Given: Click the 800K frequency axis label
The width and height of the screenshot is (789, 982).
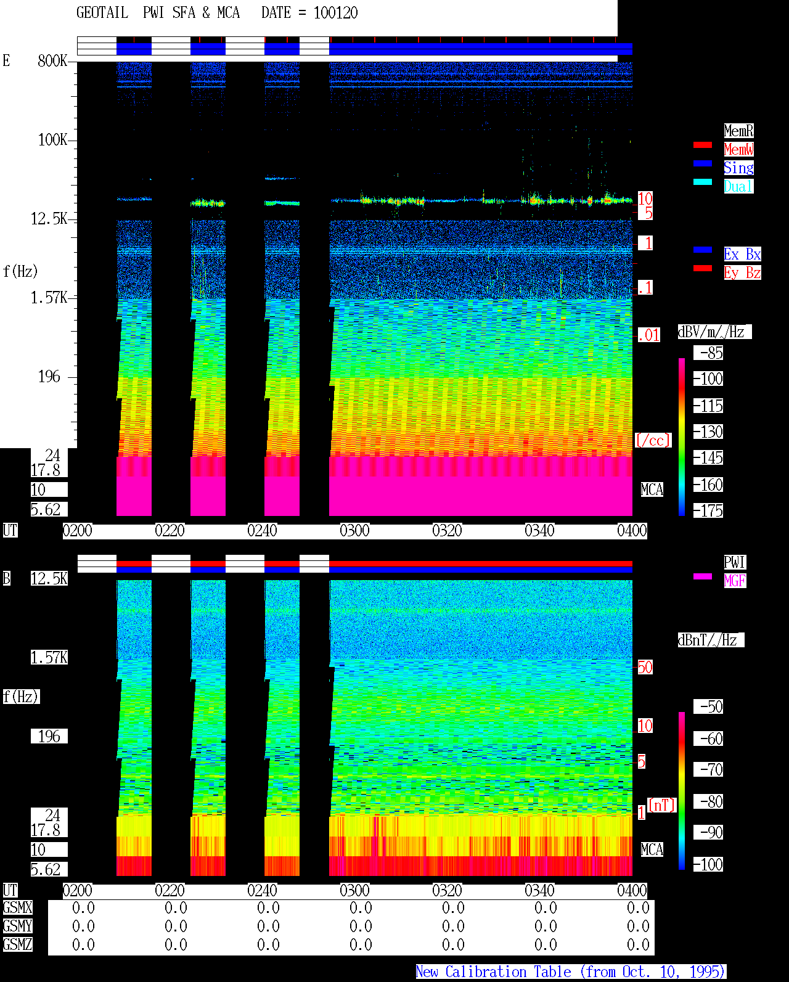Looking at the screenshot, I should click(x=52, y=61).
